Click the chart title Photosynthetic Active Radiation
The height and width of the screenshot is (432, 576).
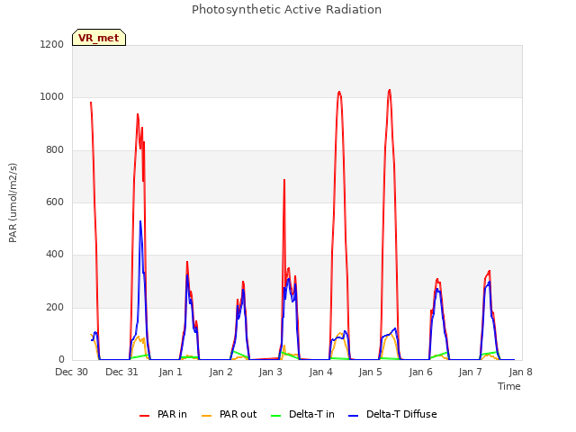(x=286, y=10)
